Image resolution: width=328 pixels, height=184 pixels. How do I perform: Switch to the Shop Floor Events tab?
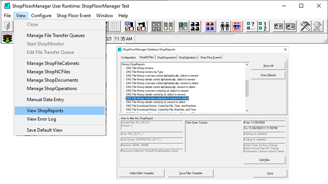pyautogui.click(x=210, y=57)
